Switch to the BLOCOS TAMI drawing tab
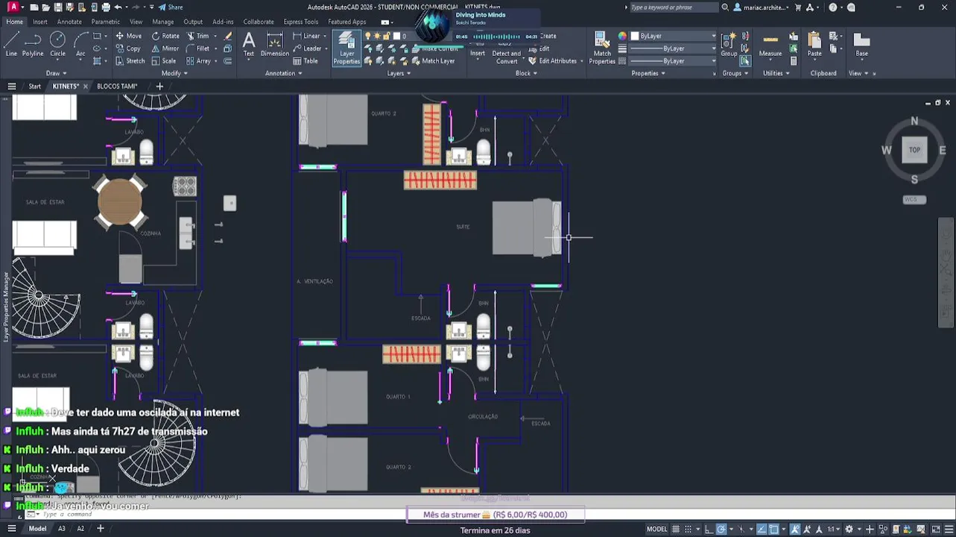 [x=117, y=86]
